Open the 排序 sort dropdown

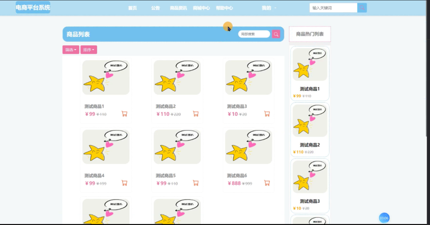[89, 50]
